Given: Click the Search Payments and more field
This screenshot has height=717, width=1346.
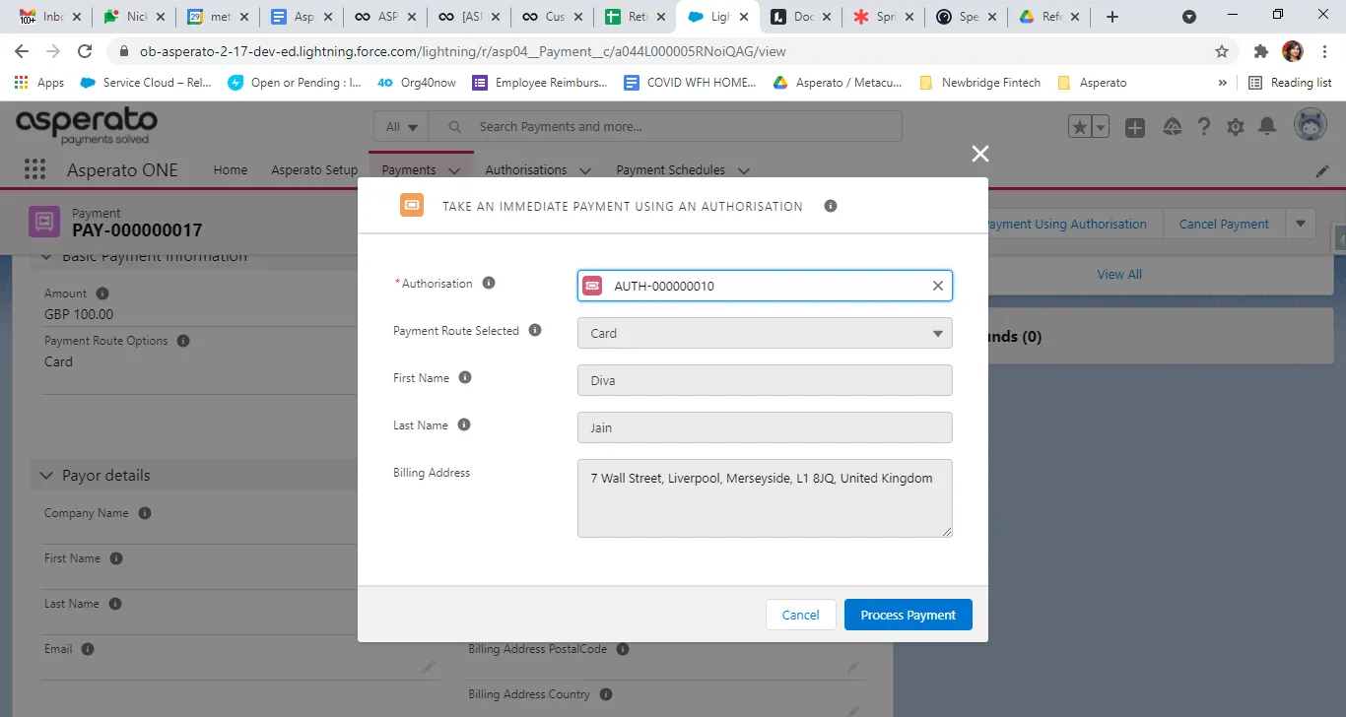Looking at the screenshot, I should coord(666,126).
